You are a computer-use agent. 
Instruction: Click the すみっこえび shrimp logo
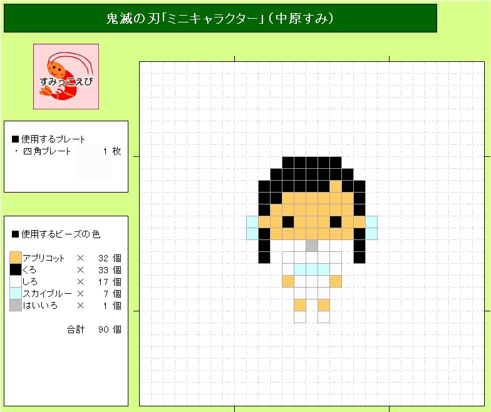pos(66,76)
